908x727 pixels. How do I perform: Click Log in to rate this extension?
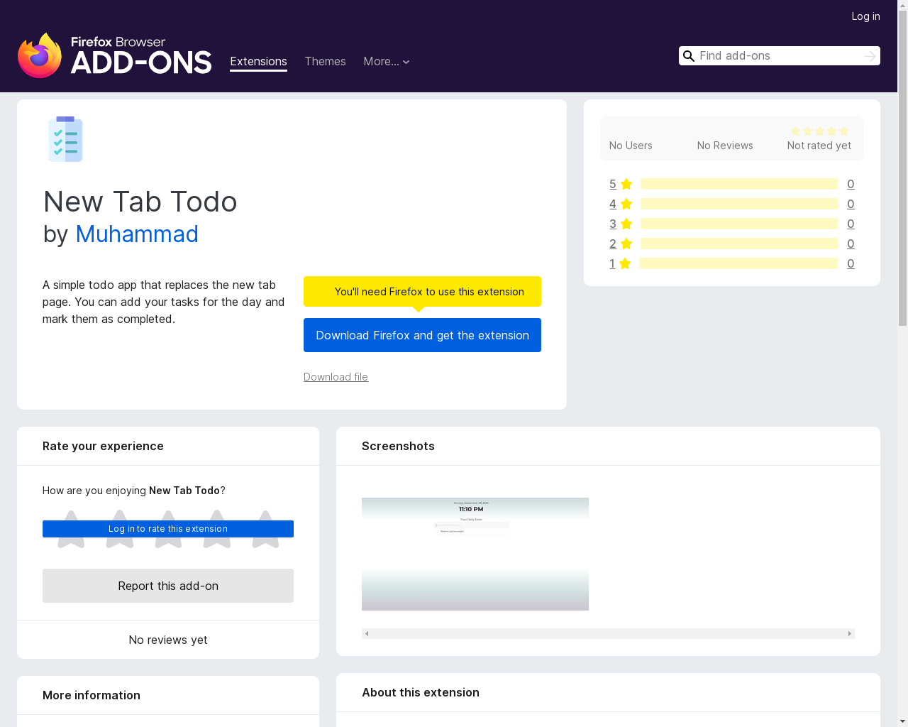(168, 529)
